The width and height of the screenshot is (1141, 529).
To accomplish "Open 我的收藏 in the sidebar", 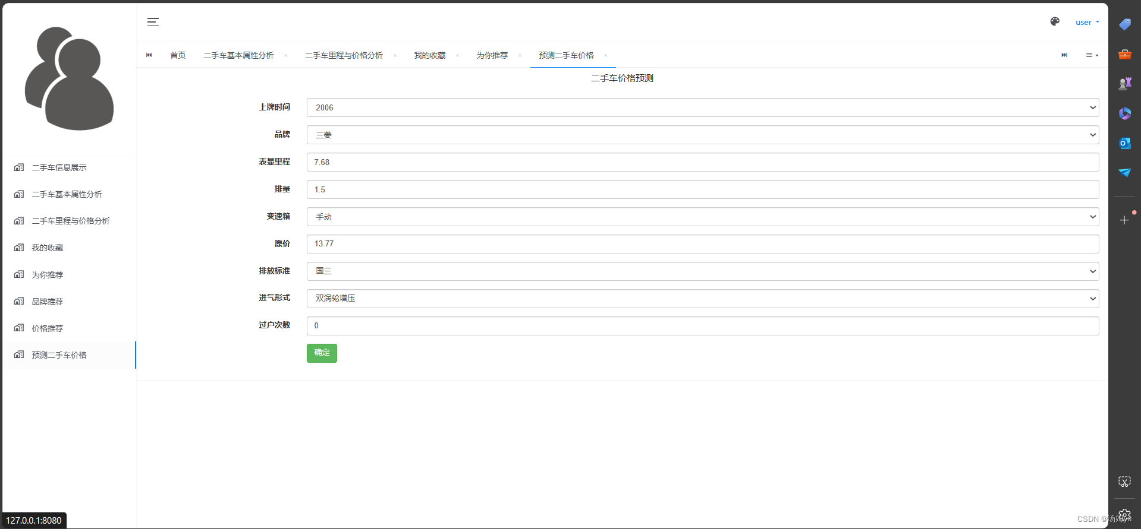I will click(x=69, y=248).
